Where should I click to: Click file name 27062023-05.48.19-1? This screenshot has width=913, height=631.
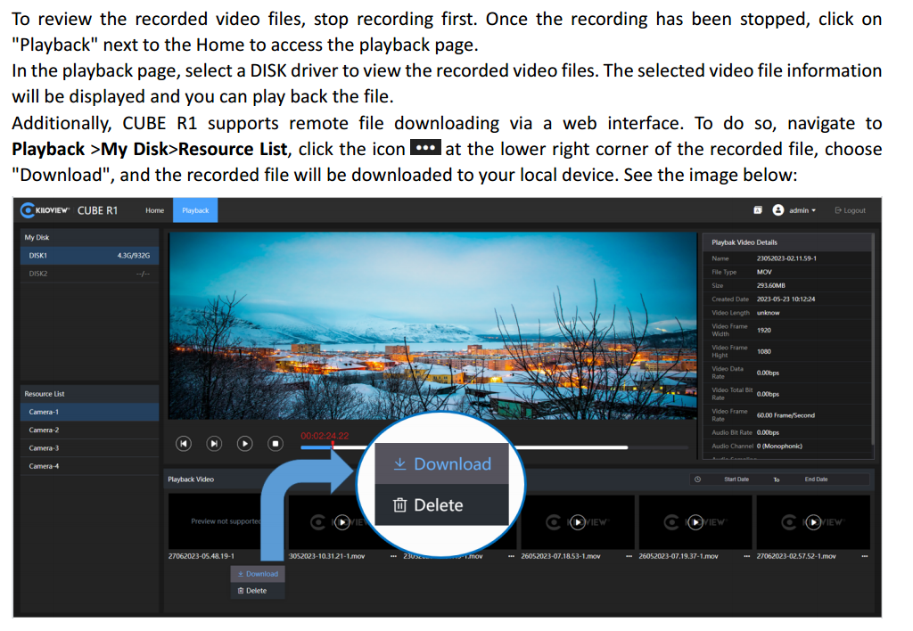tap(201, 556)
